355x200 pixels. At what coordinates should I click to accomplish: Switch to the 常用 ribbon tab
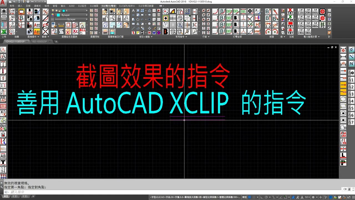coord(12,6)
